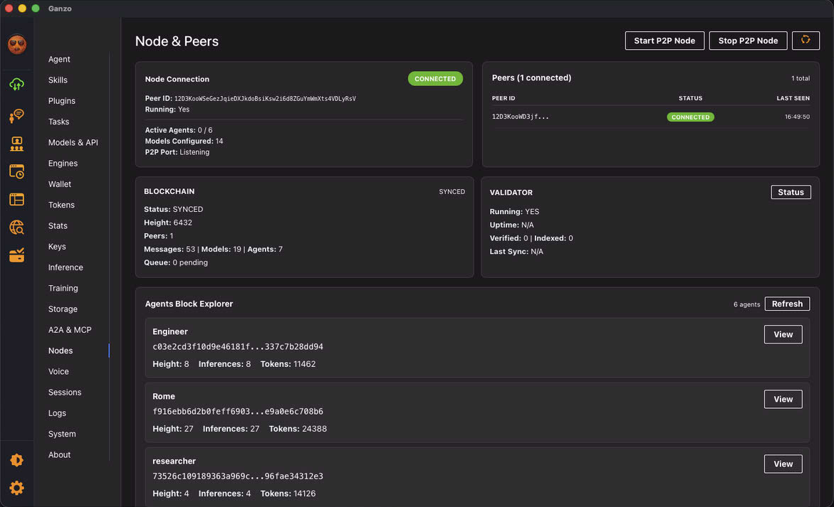Select System in the sidebar
Viewport: 834px width, 507px height.
(62, 434)
